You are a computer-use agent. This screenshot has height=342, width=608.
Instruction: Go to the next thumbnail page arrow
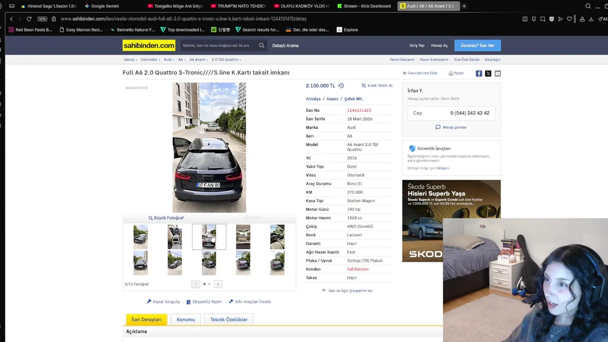tap(218, 284)
